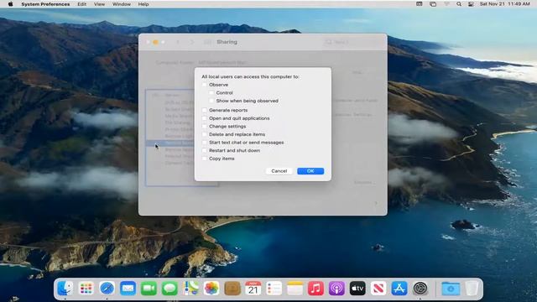Screen dimensions: 537x302
Task: Check Copy items option
Action: pos(205,159)
